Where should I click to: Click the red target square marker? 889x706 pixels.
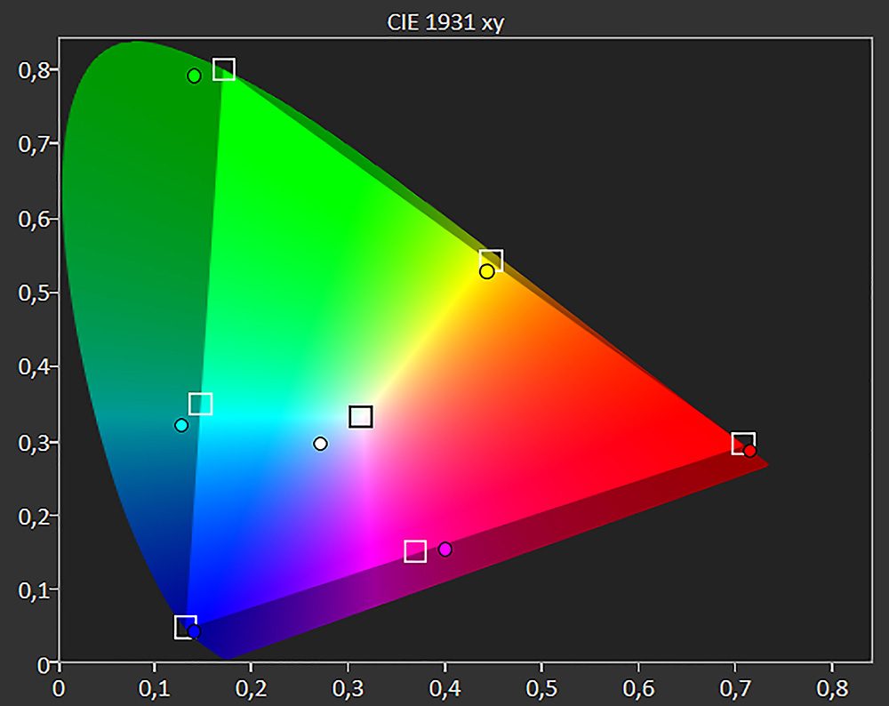click(x=743, y=443)
